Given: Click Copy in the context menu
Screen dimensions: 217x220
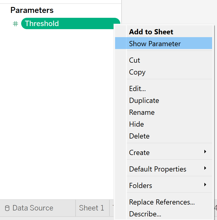Looking at the screenshot, I should [137, 72].
